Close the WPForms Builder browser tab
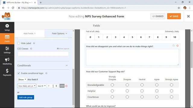 point(35,2)
